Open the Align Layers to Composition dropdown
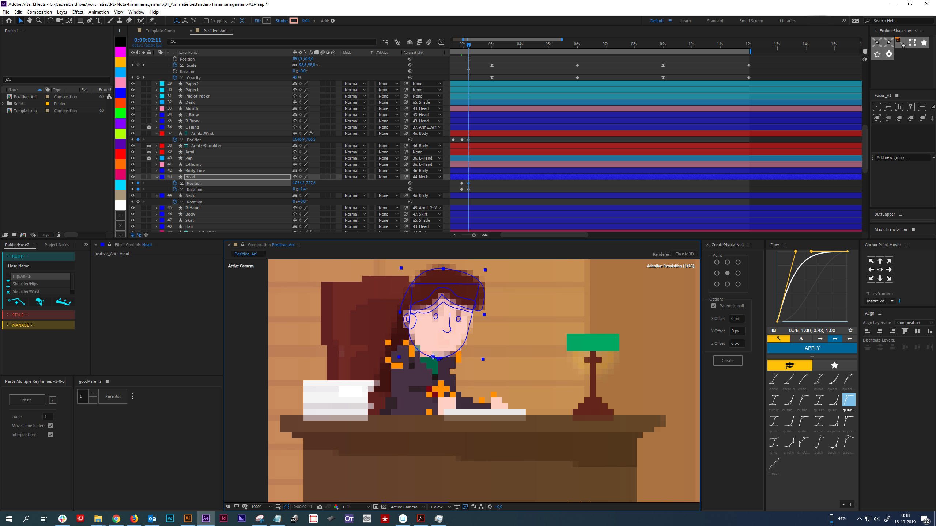The width and height of the screenshot is (936, 526). [x=915, y=323]
